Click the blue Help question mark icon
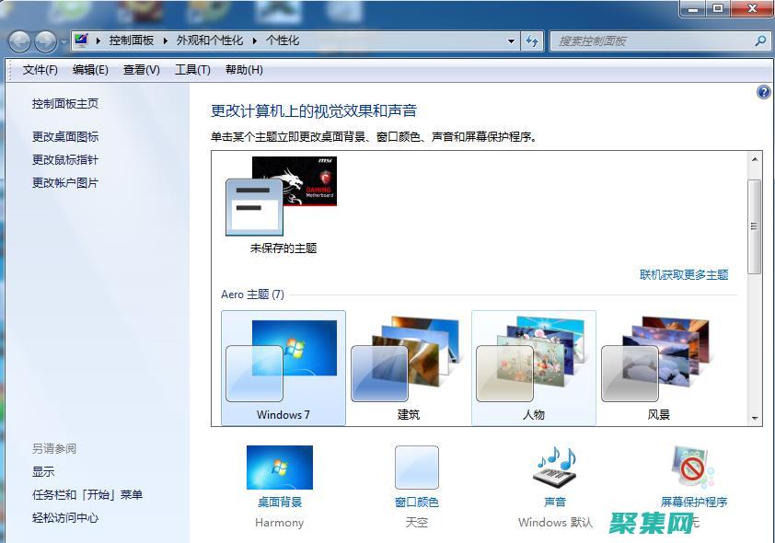 click(763, 92)
